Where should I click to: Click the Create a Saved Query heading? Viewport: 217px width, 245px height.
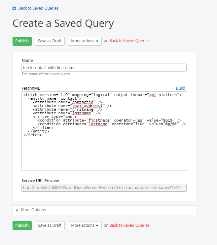pyautogui.click(x=63, y=23)
